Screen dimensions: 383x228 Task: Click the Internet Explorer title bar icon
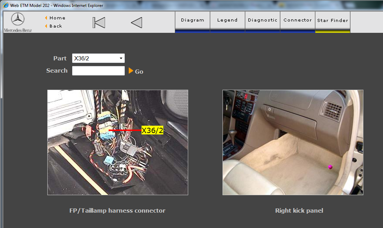click(6, 5)
